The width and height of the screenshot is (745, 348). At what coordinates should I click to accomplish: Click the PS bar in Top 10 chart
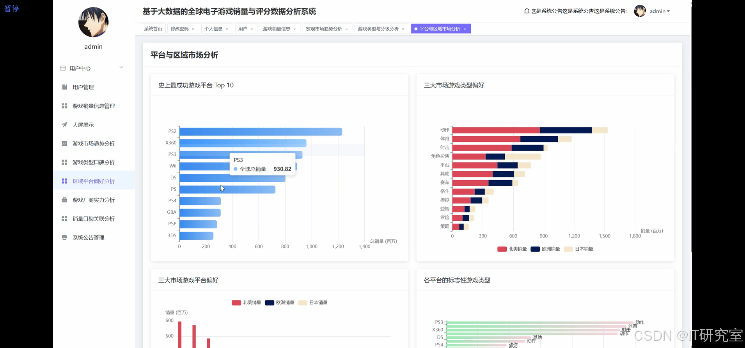click(x=227, y=190)
